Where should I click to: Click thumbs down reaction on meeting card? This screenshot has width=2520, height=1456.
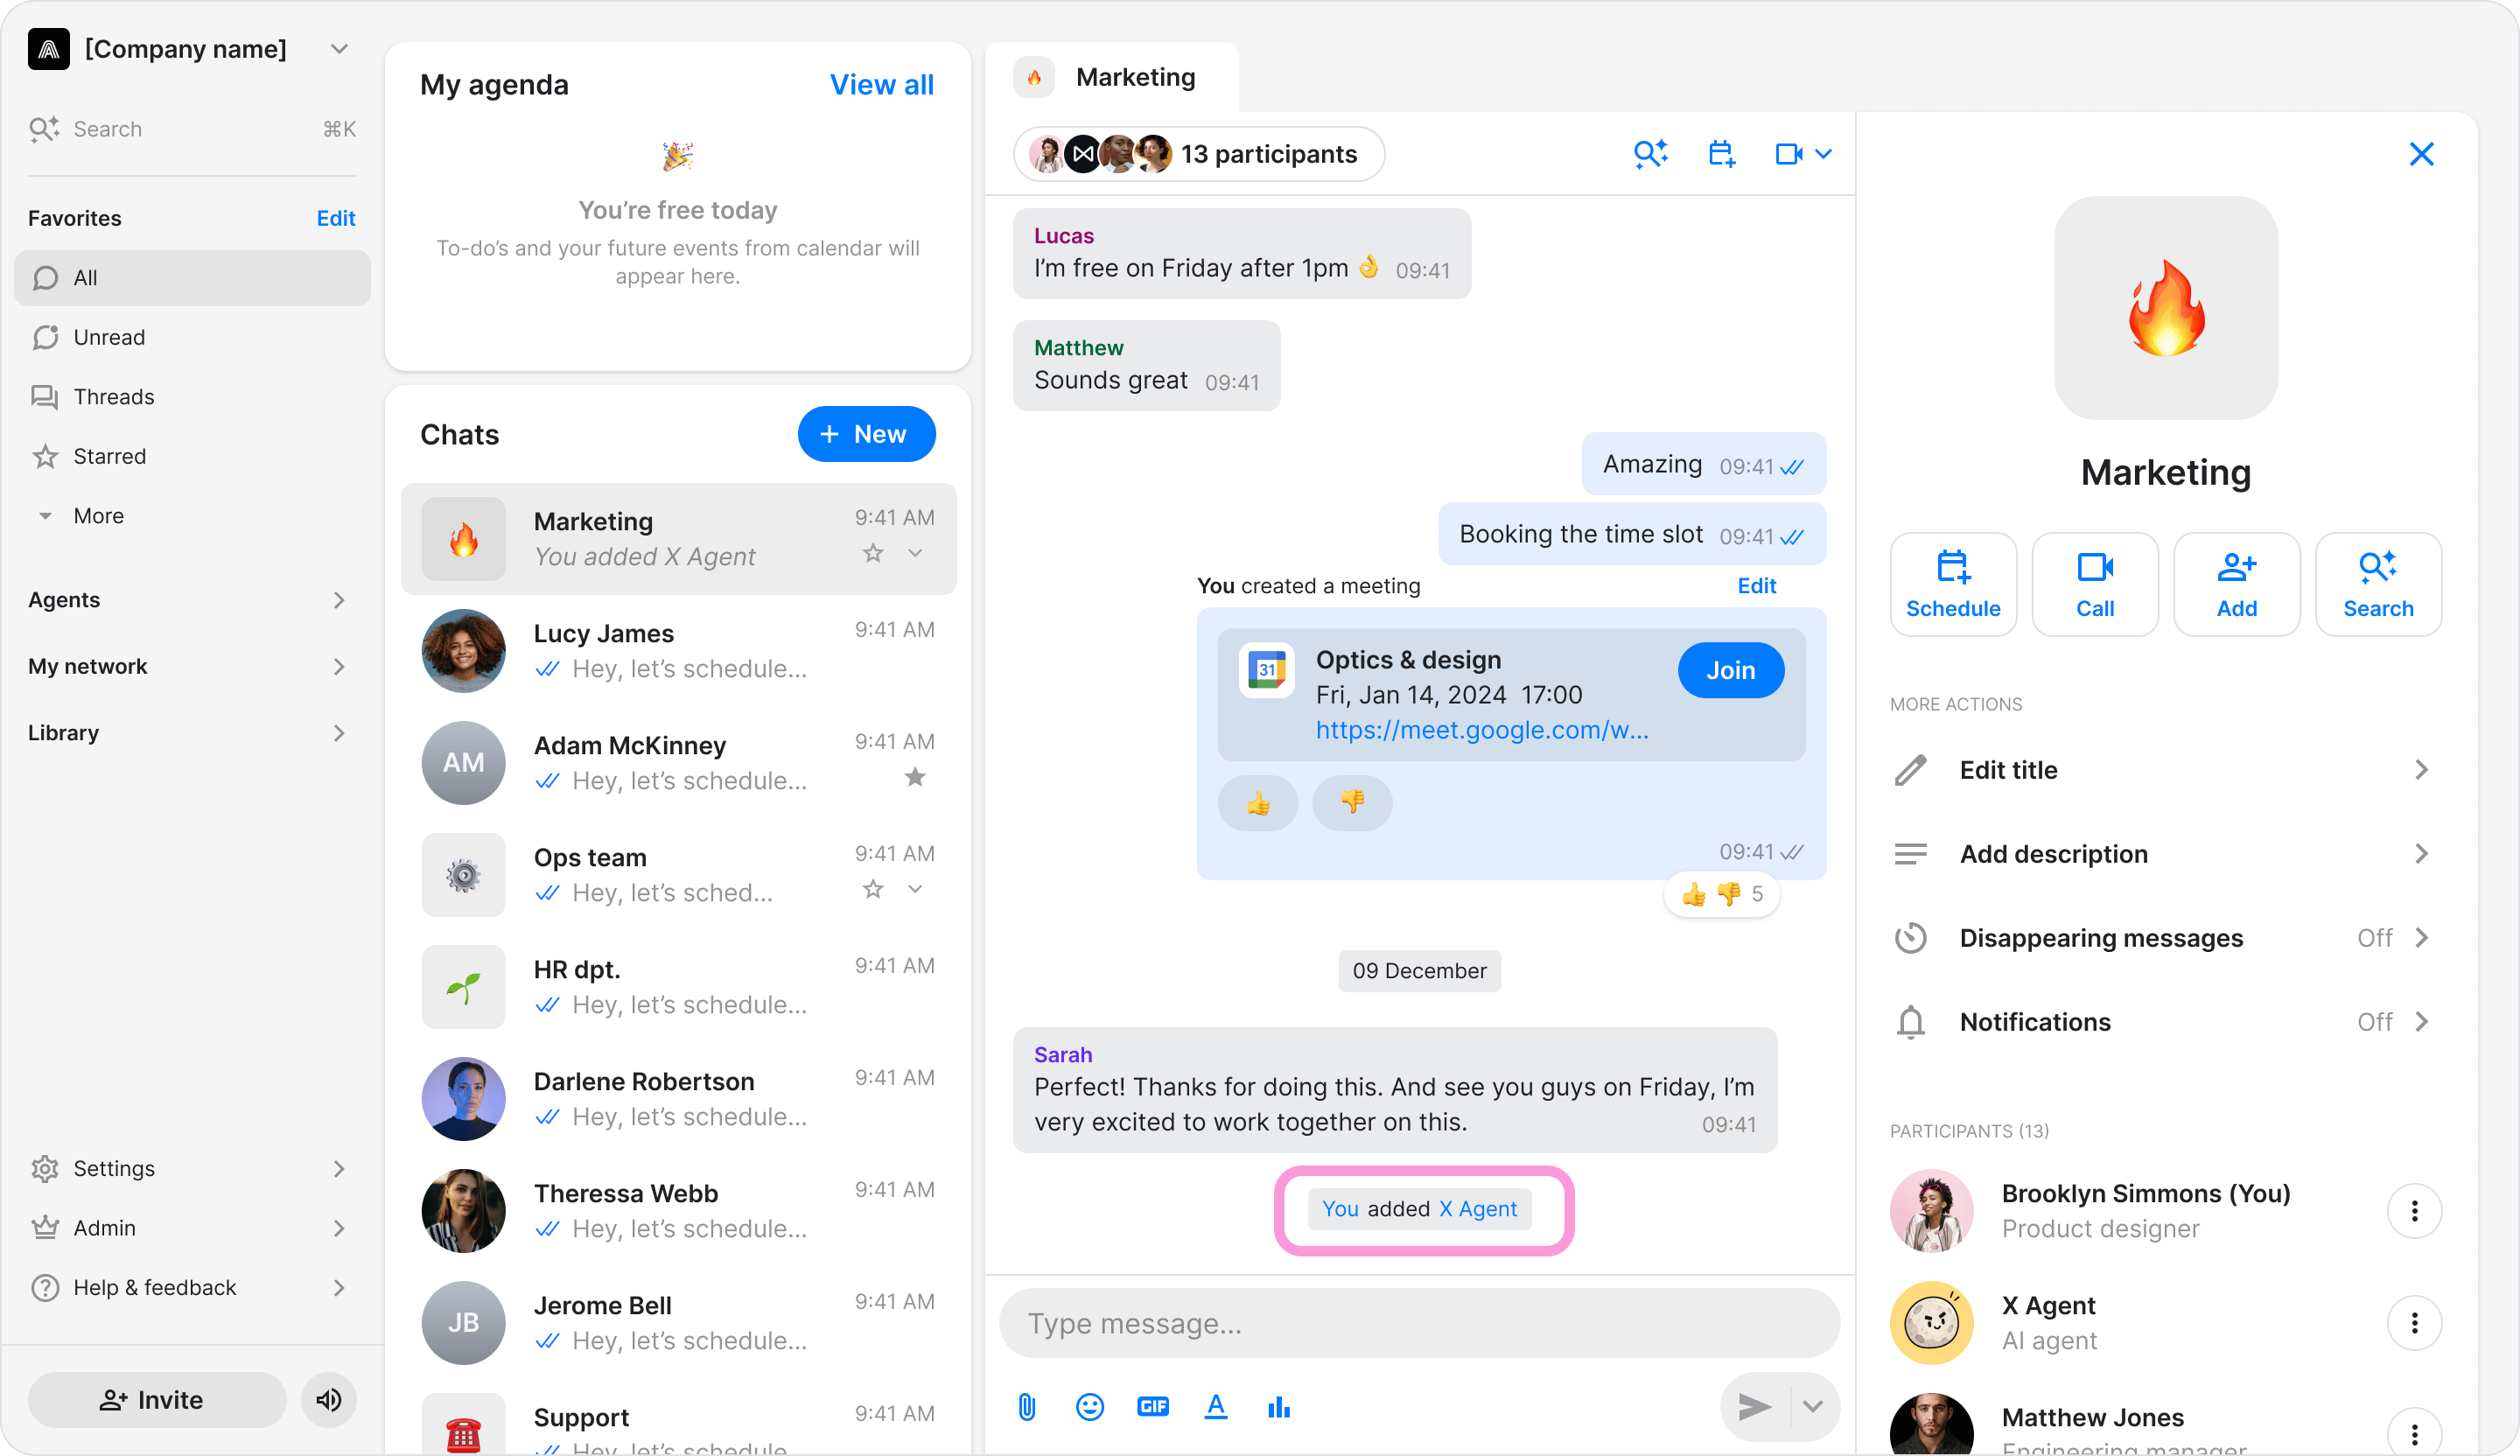point(1352,803)
